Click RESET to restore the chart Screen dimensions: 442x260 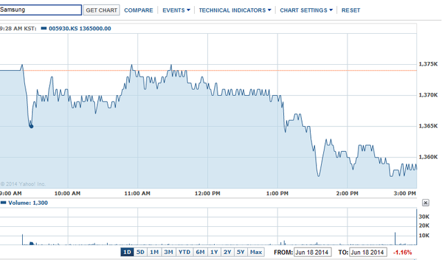(x=351, y=10)
